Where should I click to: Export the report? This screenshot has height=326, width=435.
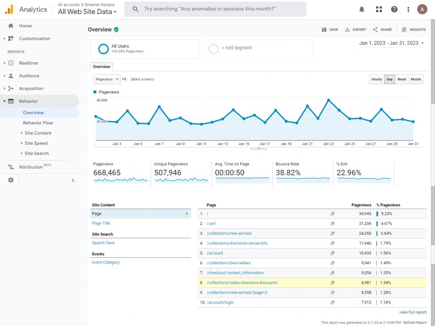coord(355,30)
